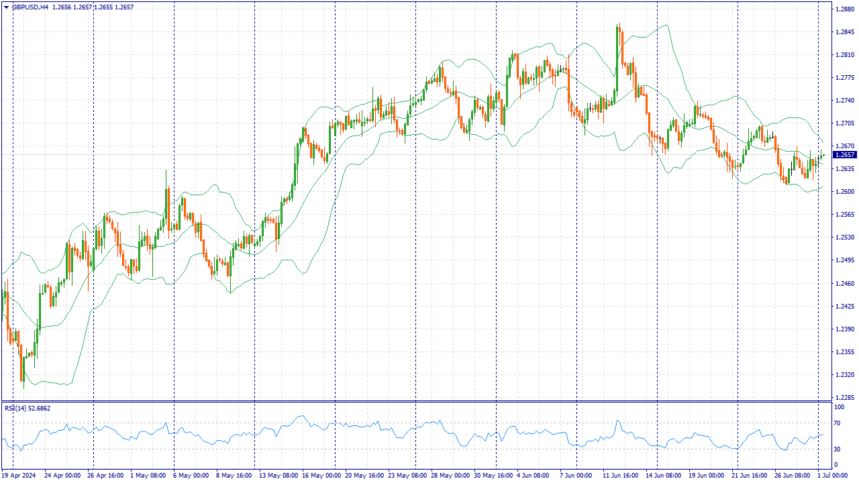Click the RSI scale's 100 level label
859x483 pixels.
click(839, 407)
